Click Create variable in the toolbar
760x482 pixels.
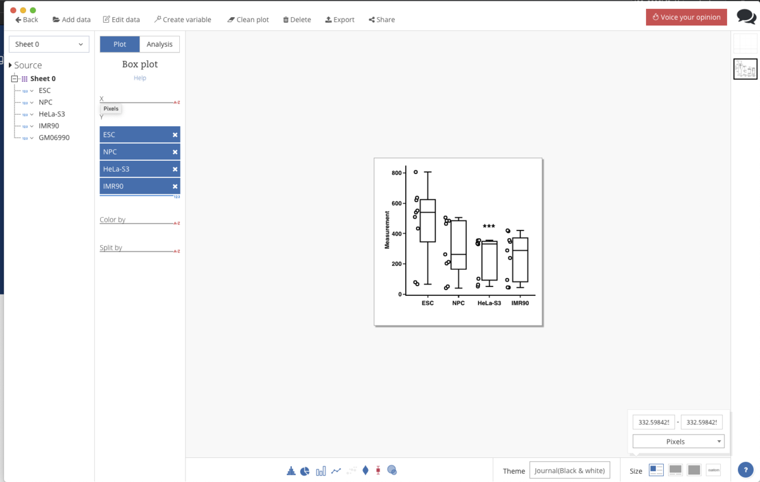pos(183,20)
